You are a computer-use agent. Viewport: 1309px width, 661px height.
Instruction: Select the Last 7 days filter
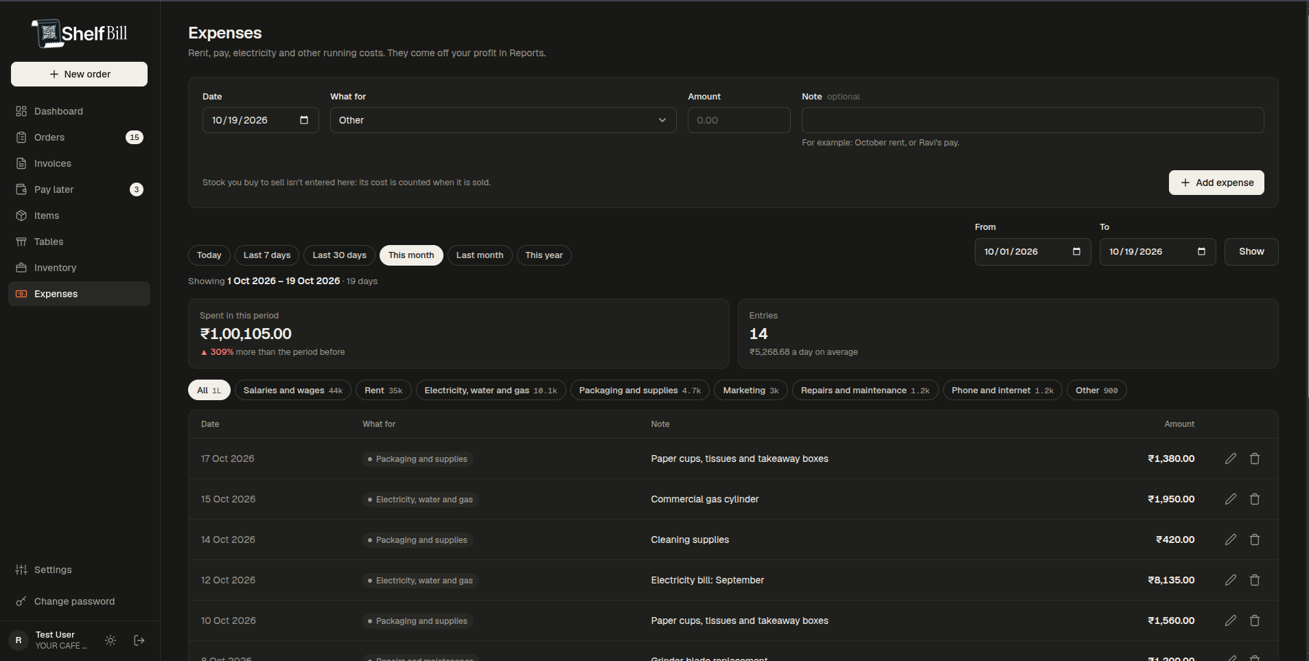[x=267, y=255]
